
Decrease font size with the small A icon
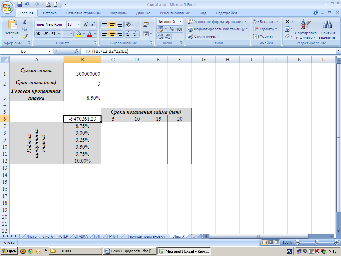coord(93,24)
